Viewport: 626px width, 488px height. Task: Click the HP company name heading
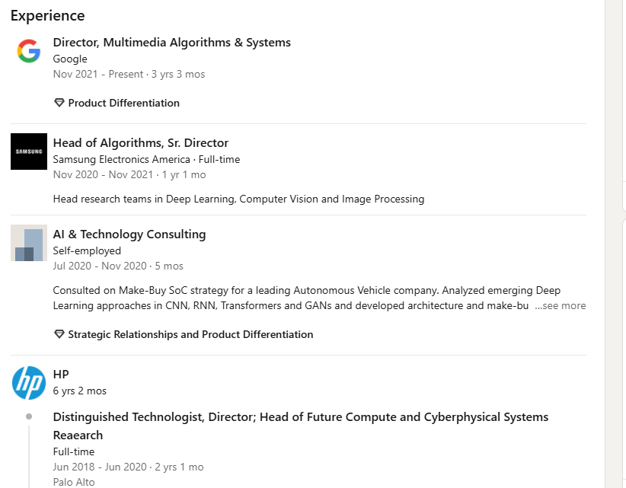tap(61, 375)
